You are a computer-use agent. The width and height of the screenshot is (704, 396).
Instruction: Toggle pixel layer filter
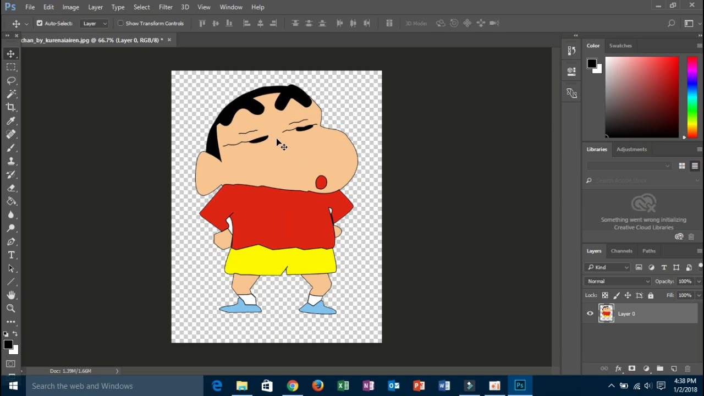click(x=639, y=267)
